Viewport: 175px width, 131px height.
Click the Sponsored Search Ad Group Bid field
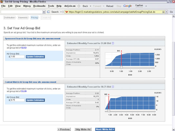(x=17, y=57)
